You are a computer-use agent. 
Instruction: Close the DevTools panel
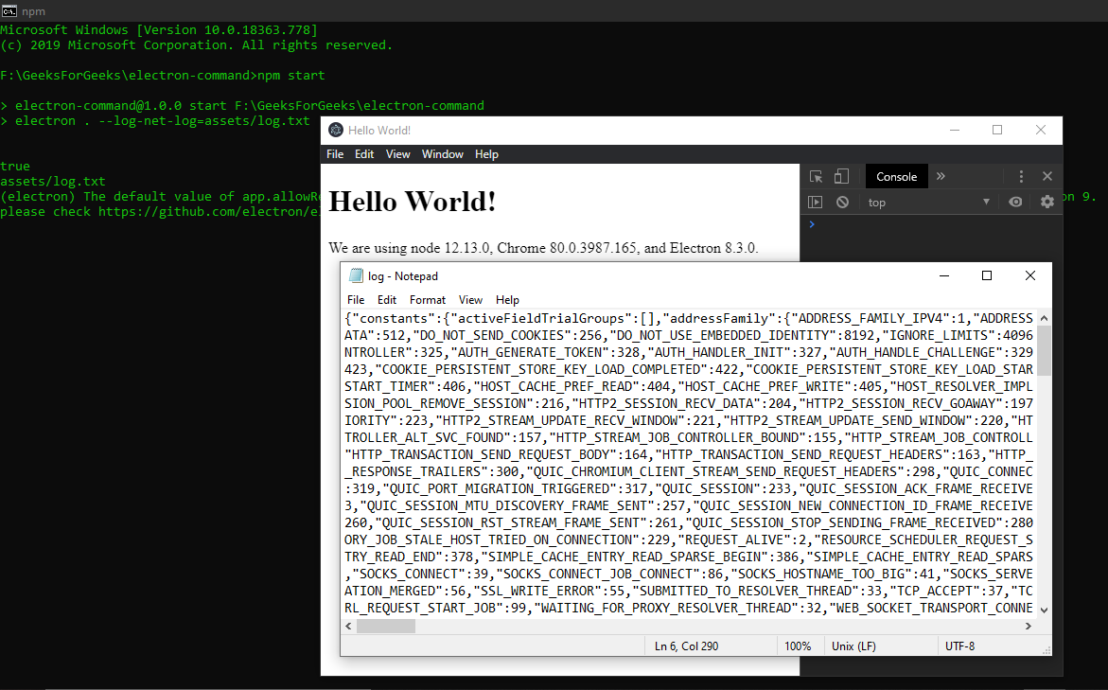(1047, 177)
